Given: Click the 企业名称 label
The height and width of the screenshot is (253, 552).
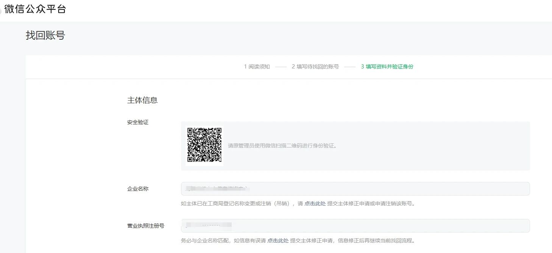Looking at the screenshot, I should 138,189.
